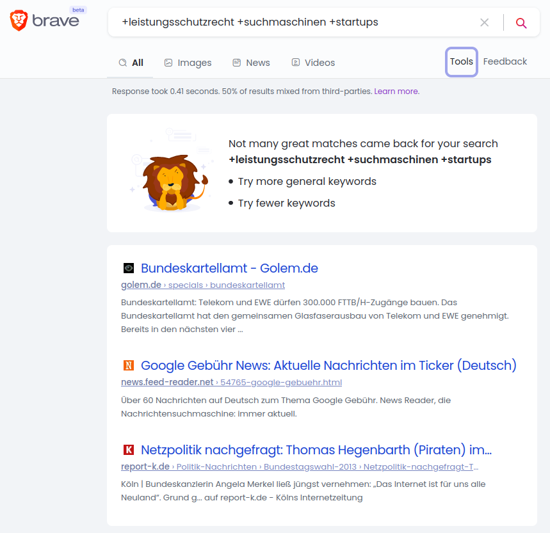The image size is (550, 533).
Task: Click the beta badge beside the Brave logo
Action: point(78,10)
